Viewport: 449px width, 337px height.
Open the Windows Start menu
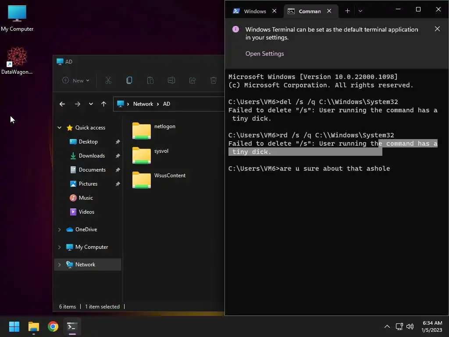point(14,326)
